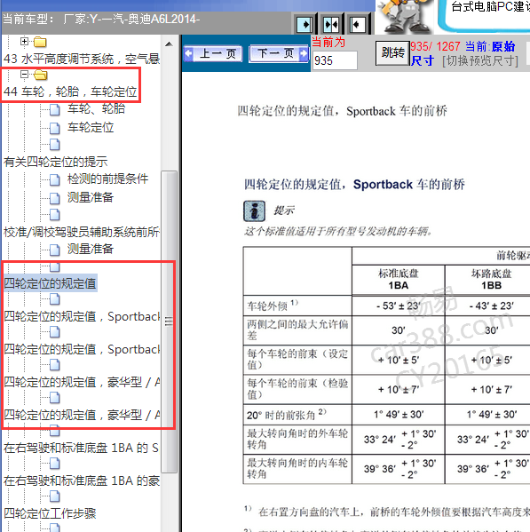Open second 四轮定位的规定值,豪华型 entry
530x532 pixels.
[x=82, y=415]
